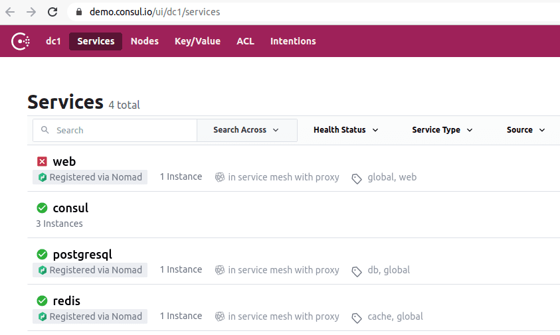Click the tag icon next to global, web

pos(357,178)
